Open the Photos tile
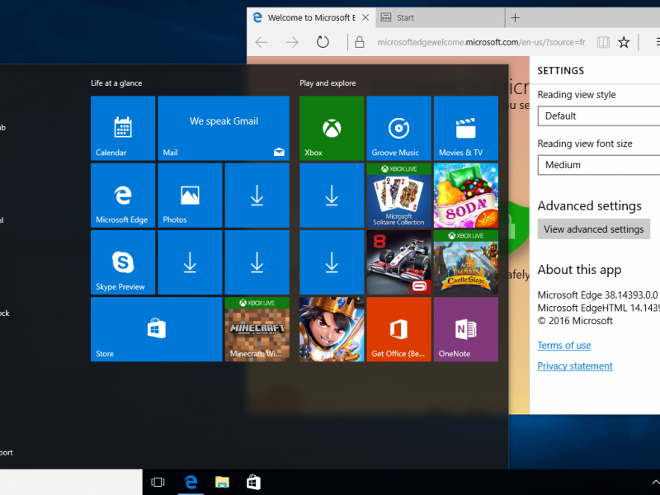This screenshot has width=660, height=495. [190, 196]
